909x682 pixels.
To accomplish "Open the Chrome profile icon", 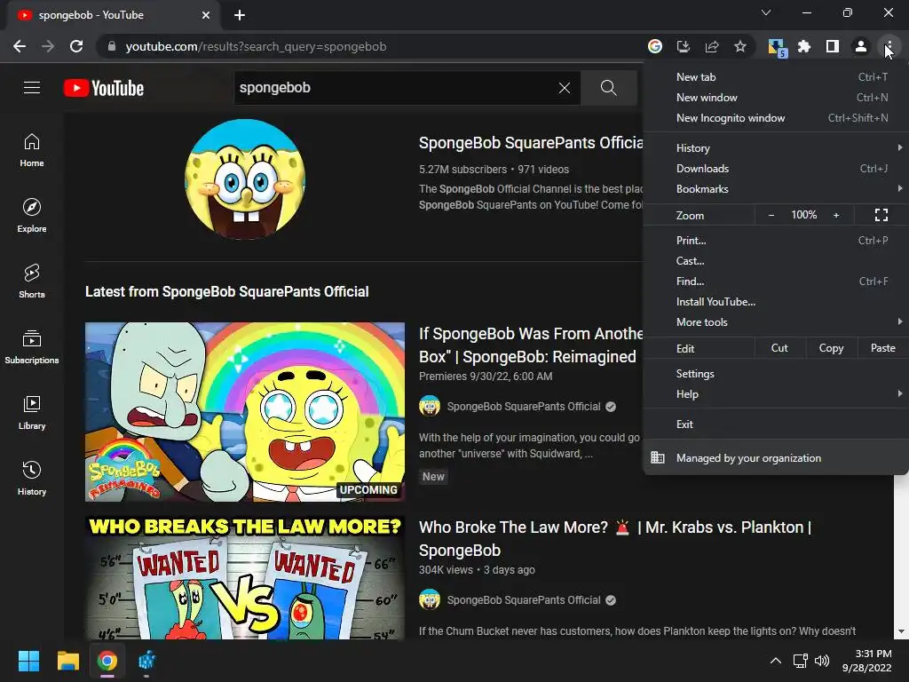I will pyautogui.click(x=861, y=46).
